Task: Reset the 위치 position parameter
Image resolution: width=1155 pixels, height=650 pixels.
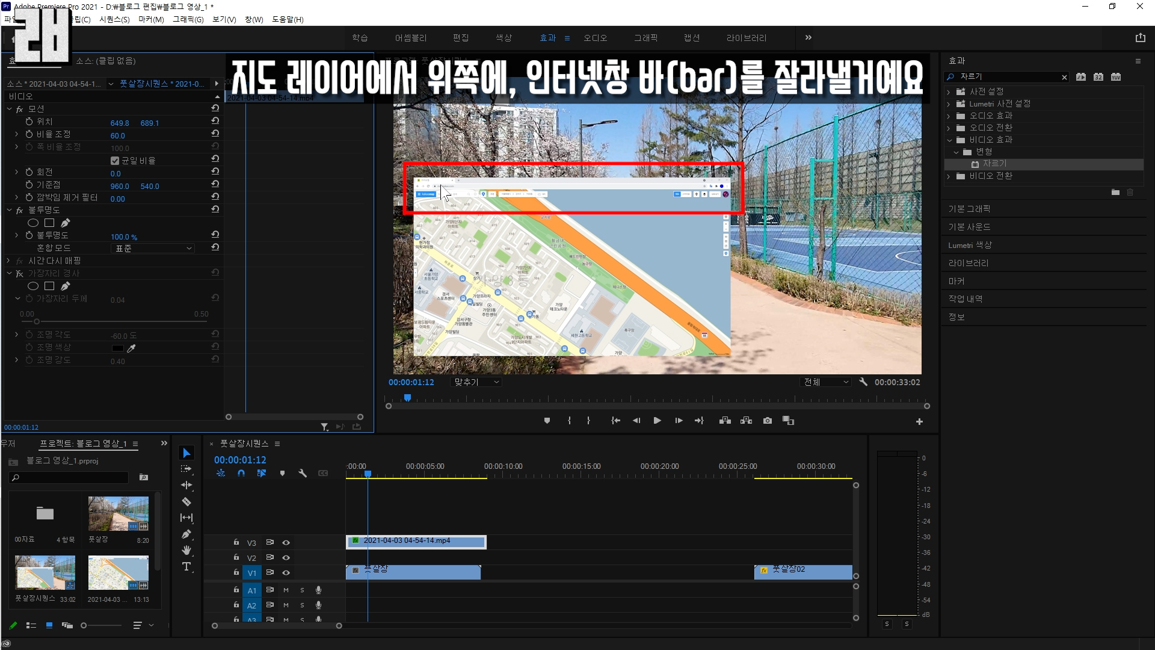Action: coord(215,121)
